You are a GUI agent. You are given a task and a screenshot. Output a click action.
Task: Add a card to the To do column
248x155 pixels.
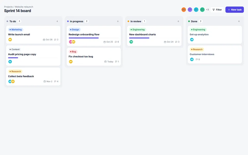(x=57, y=21)
